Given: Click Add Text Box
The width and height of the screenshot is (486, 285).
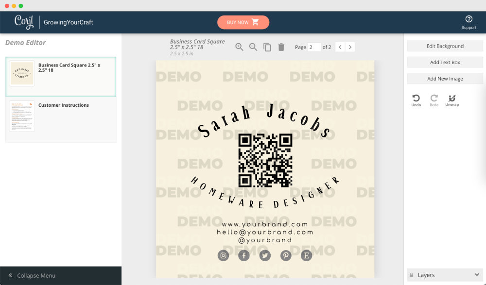Looking at the screenshot, I should 444,62.
